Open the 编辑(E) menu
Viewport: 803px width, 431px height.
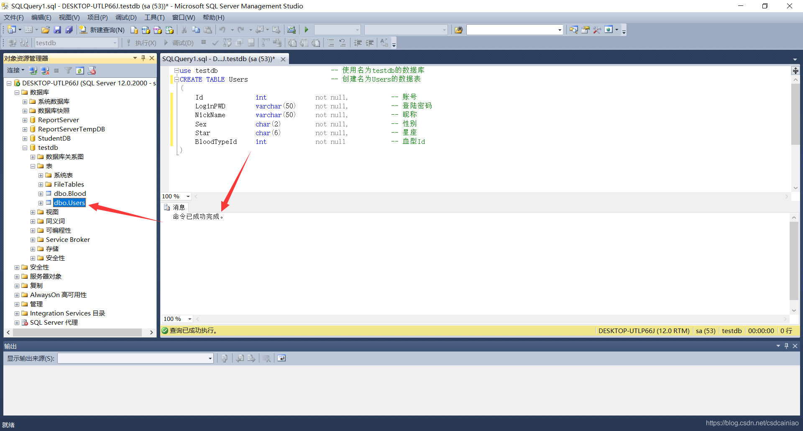[x=41, y=17]
